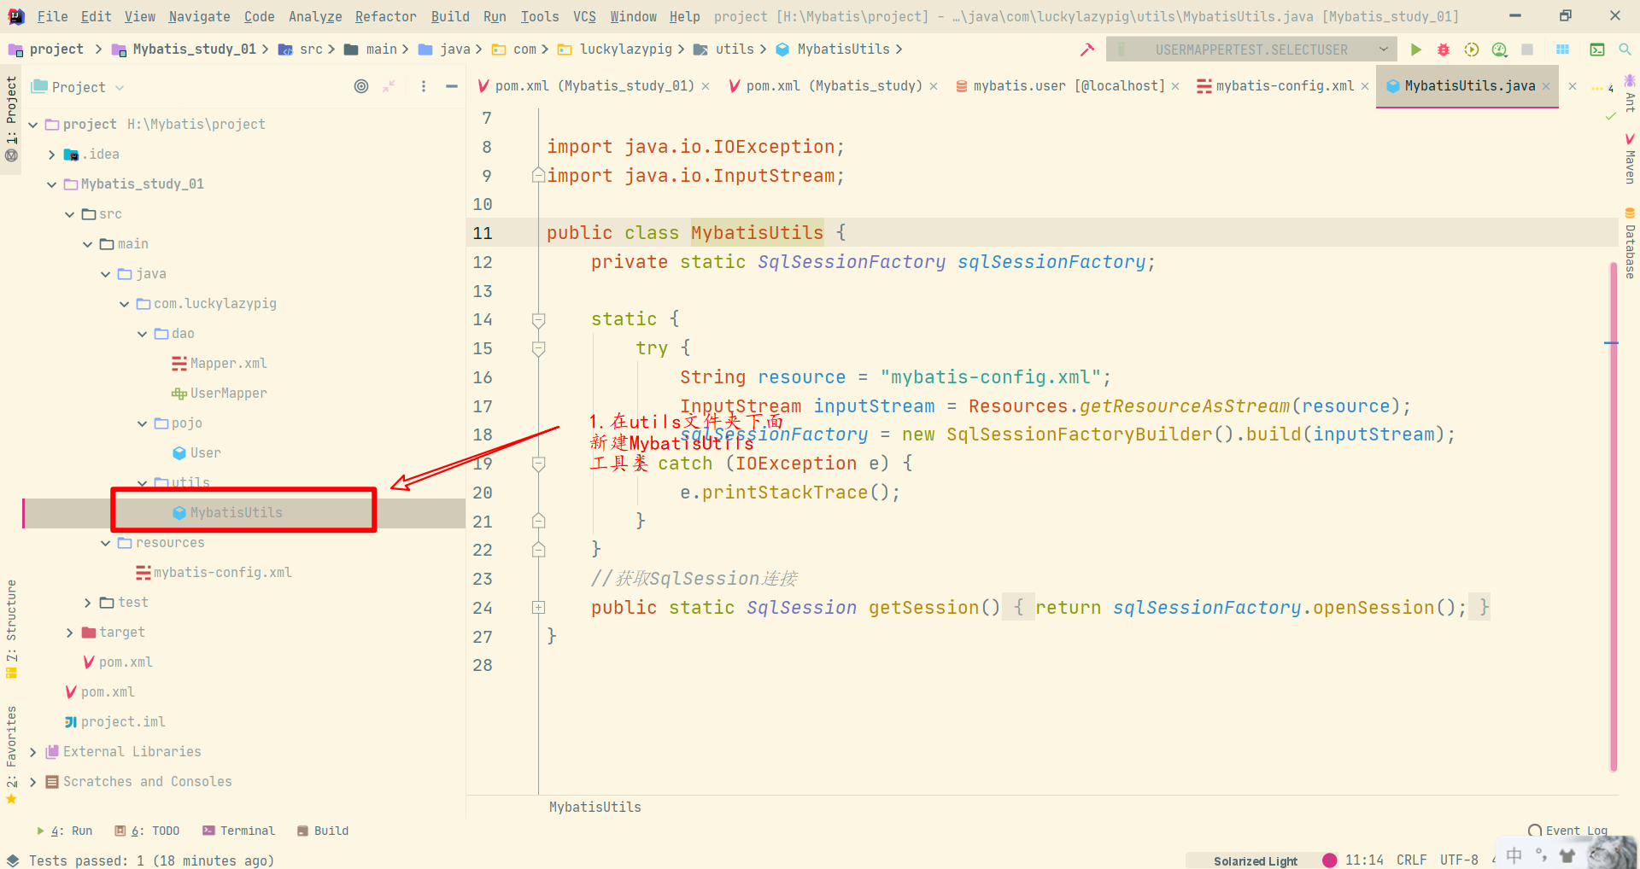Click the collapse-all icon in Project panel
The width and height of the screenshot is (1640, 869).
point(389,86)
